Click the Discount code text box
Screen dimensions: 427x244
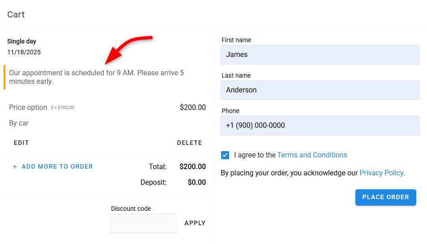[144, 223]
